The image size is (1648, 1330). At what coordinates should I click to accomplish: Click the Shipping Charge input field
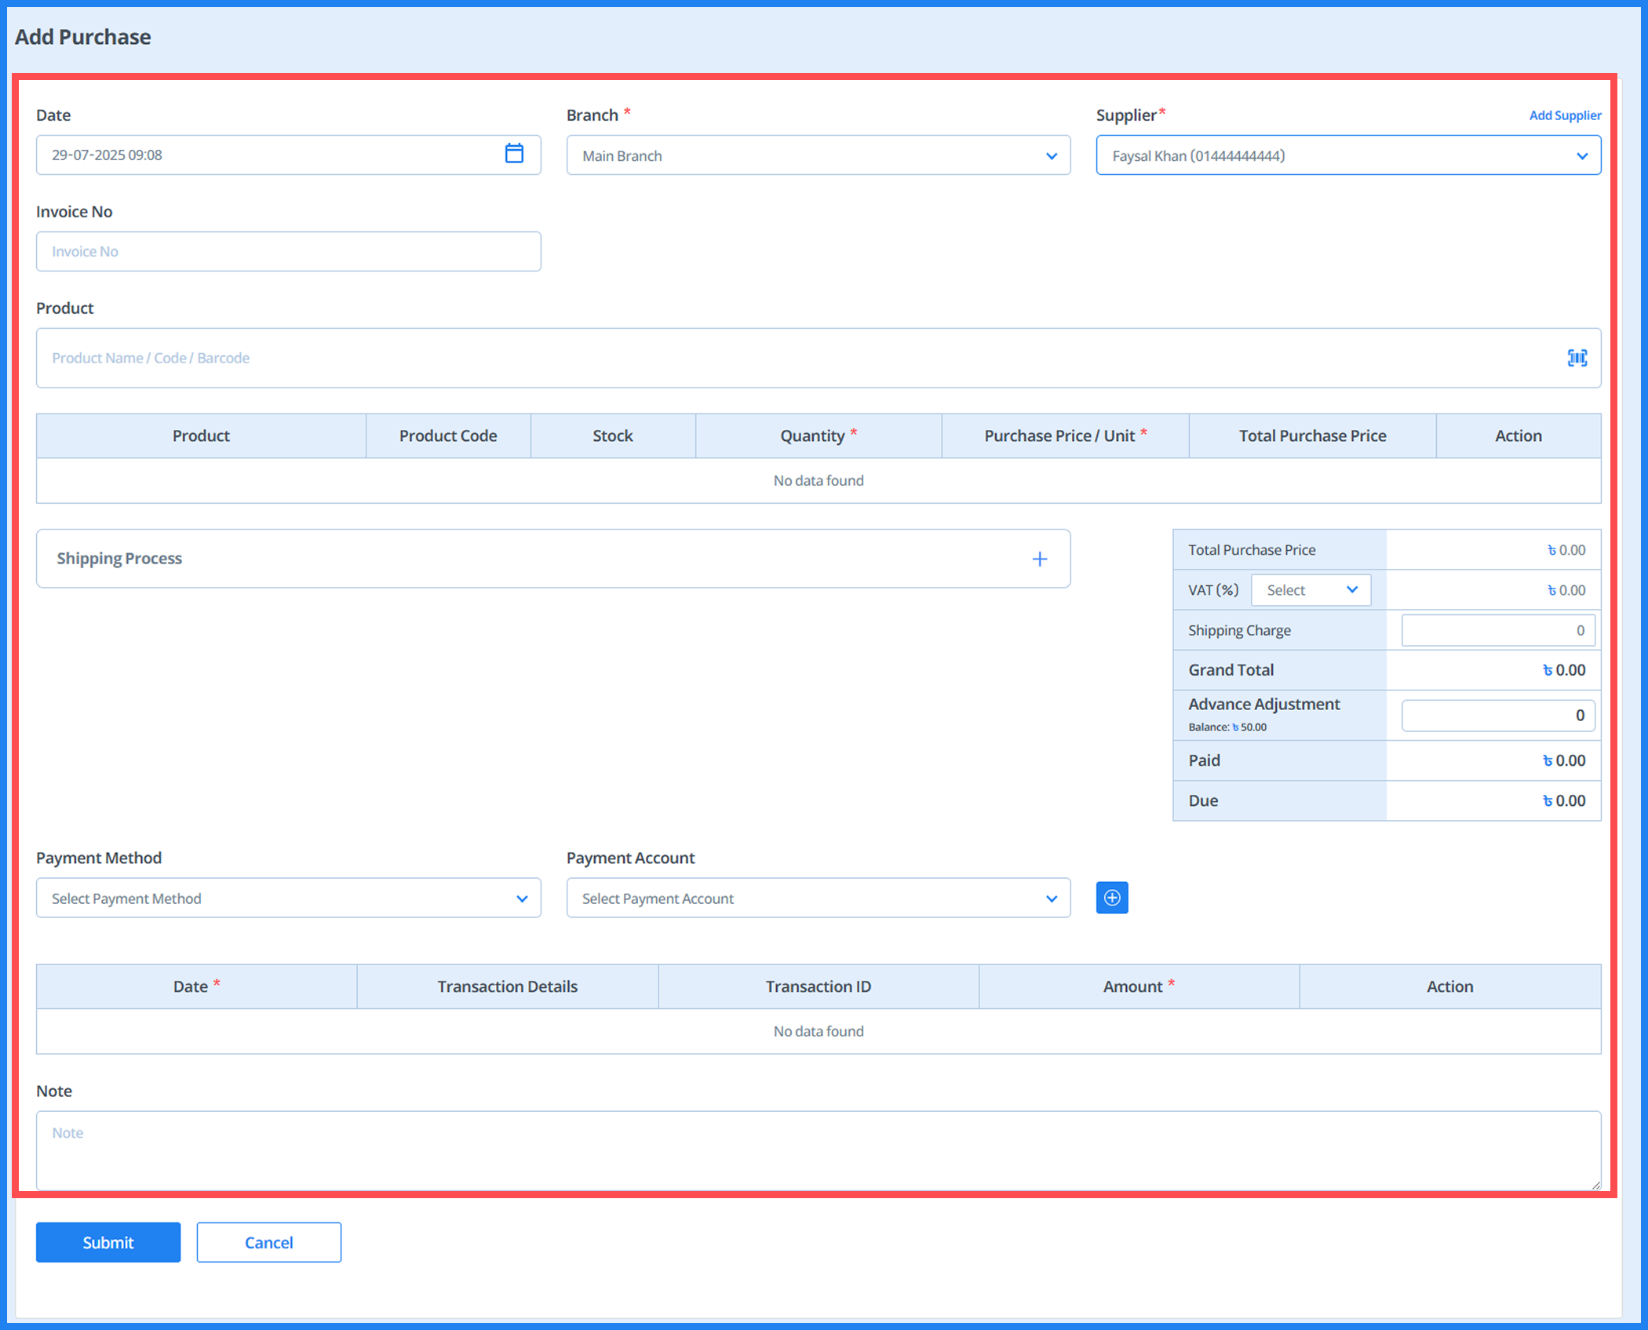1497,630
